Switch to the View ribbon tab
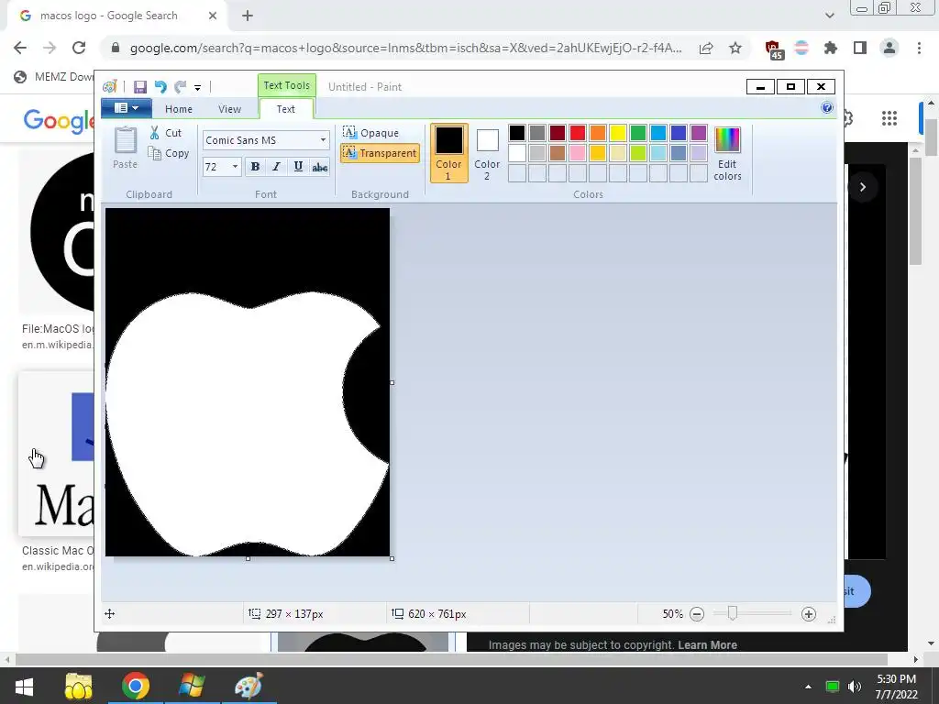This screenshot has height=704, width=939. click(x=229, y=109)
